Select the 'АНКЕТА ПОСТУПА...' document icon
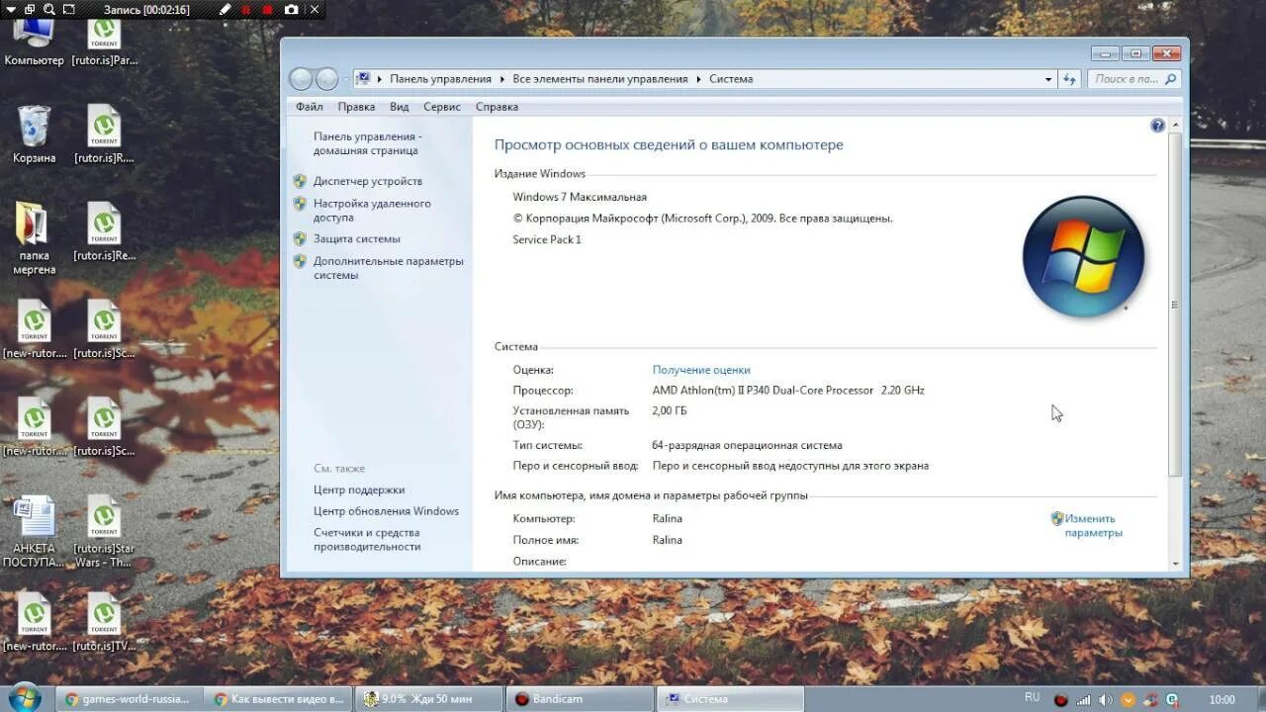This screenshot has height=712, width=1266. [34, 532]
